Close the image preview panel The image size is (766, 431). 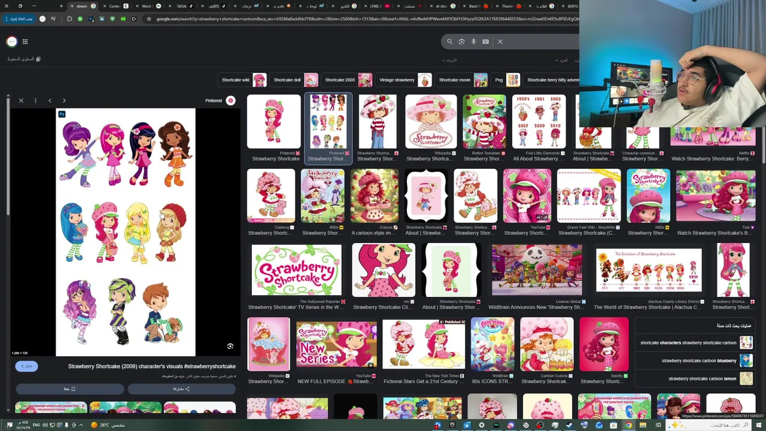coord(21,101)
